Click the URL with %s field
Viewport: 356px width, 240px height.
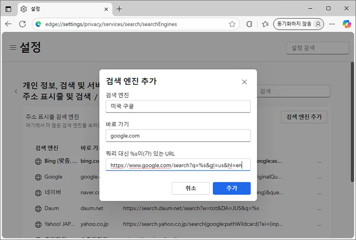click(178, 165)
